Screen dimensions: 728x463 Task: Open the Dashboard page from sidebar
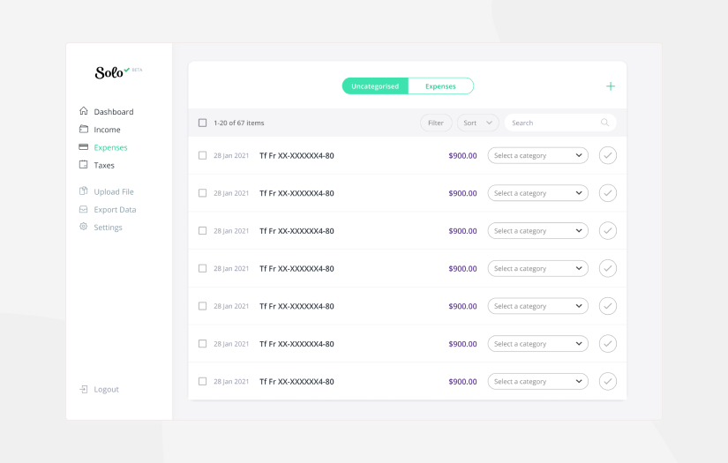(106, 111)
